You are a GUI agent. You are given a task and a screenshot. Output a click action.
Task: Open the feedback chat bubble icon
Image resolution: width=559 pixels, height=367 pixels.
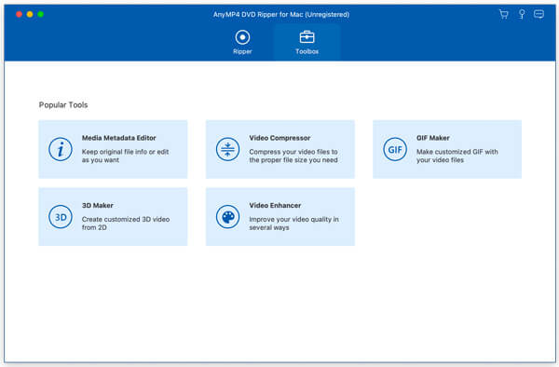tap(539, 14)
